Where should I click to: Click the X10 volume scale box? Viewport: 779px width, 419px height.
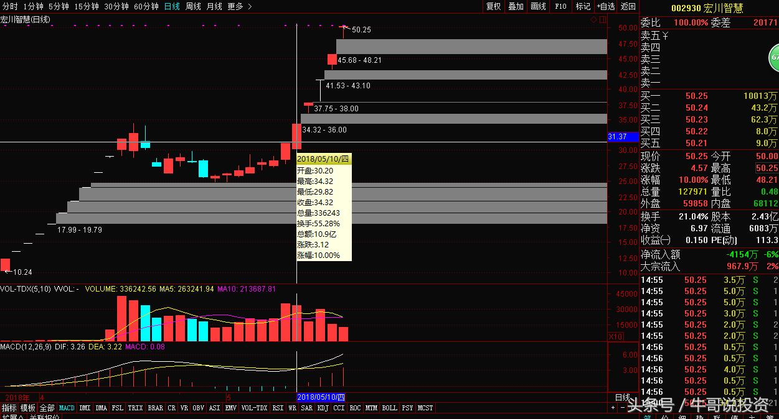615,336
